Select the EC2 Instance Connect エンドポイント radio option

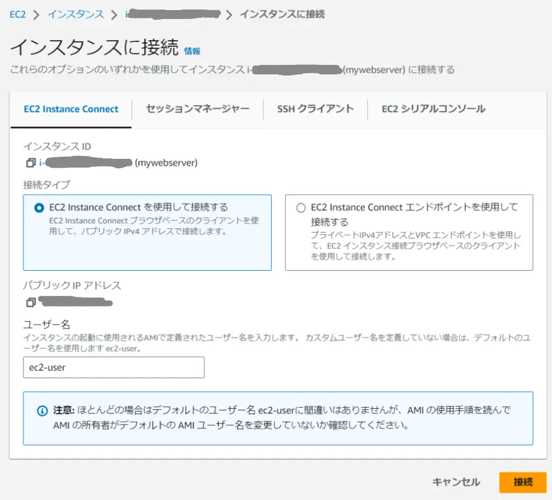301,207
